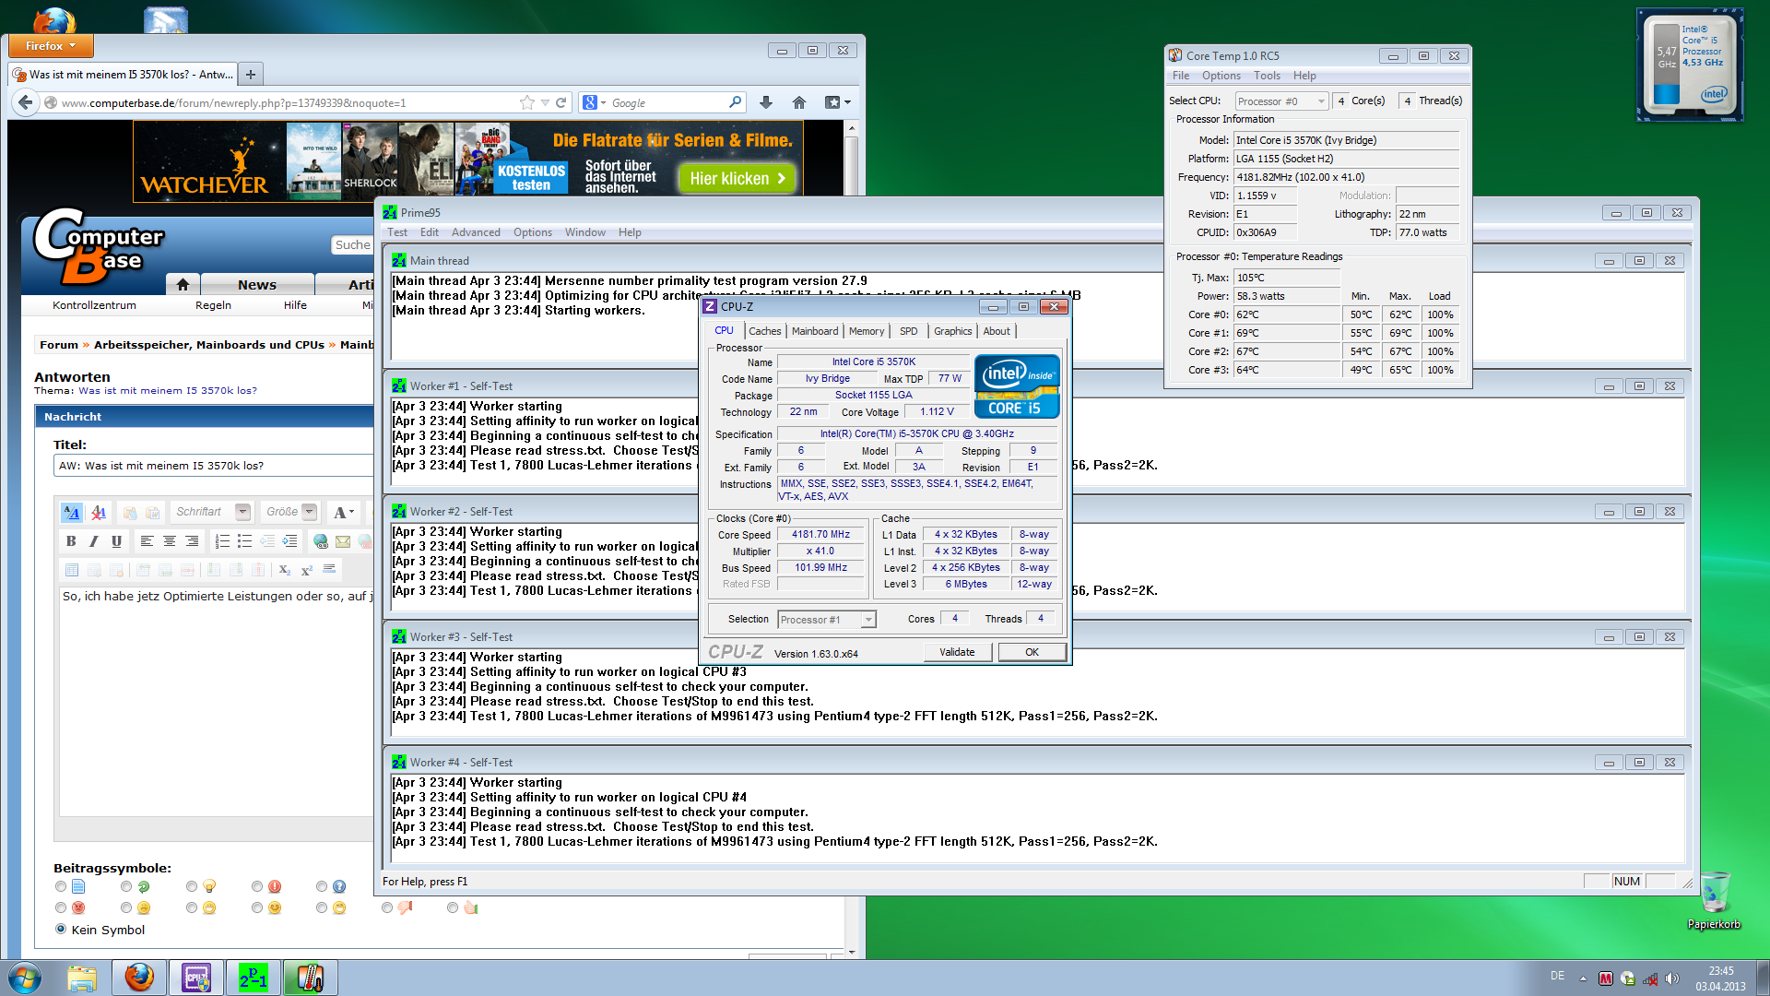Insert horizontal line in editor
The width and height of the screenshot is (1770, 996).
click(329, 570)
